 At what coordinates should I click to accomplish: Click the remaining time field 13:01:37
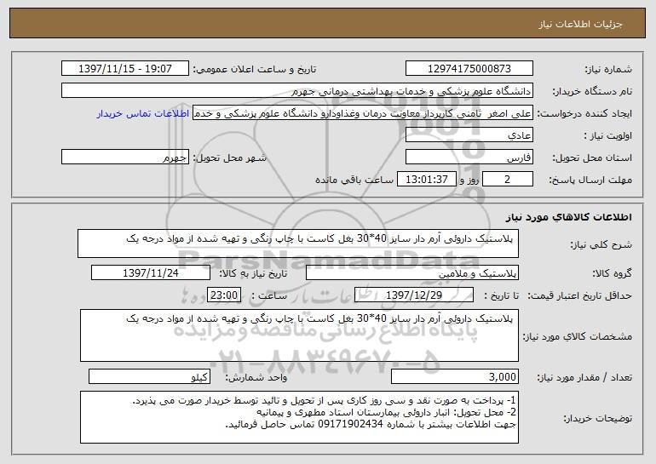coord(426,180)
